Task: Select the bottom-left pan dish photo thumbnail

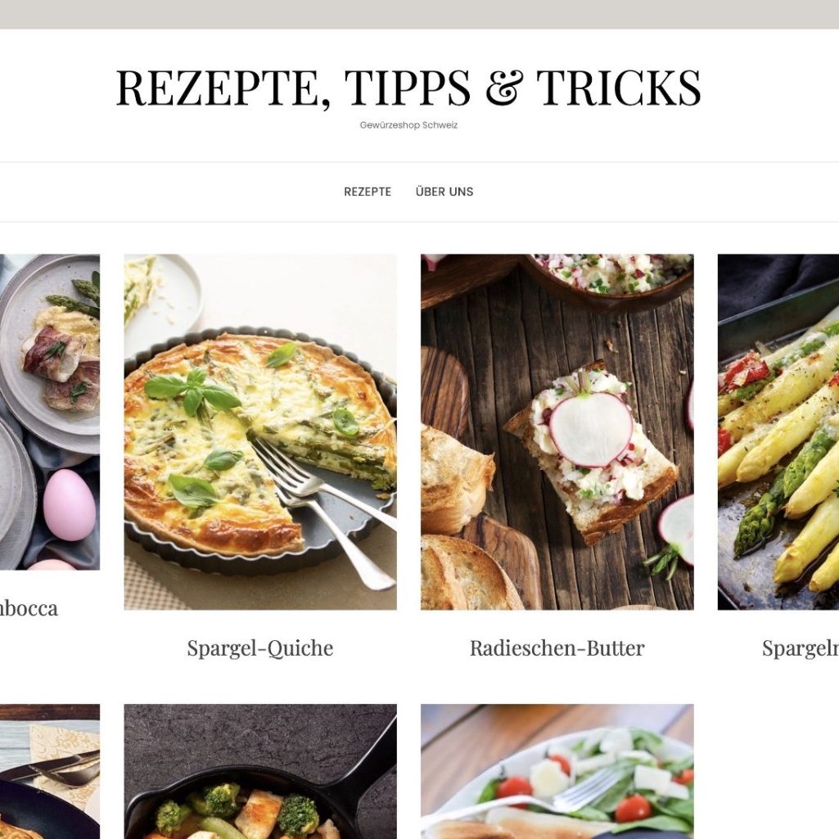Action: pyautogui.click(x=50, y=772)
